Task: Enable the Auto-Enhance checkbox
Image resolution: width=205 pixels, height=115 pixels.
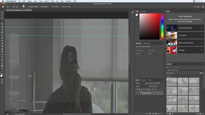Action: tap(40, 7)
